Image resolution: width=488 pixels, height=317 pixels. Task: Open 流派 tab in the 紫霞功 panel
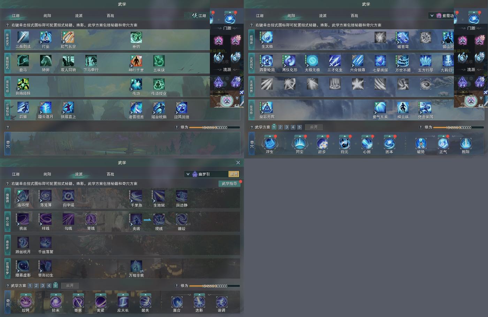[x=323, y=16]
